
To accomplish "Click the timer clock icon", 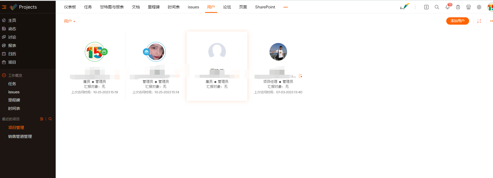I will [458, 7].
